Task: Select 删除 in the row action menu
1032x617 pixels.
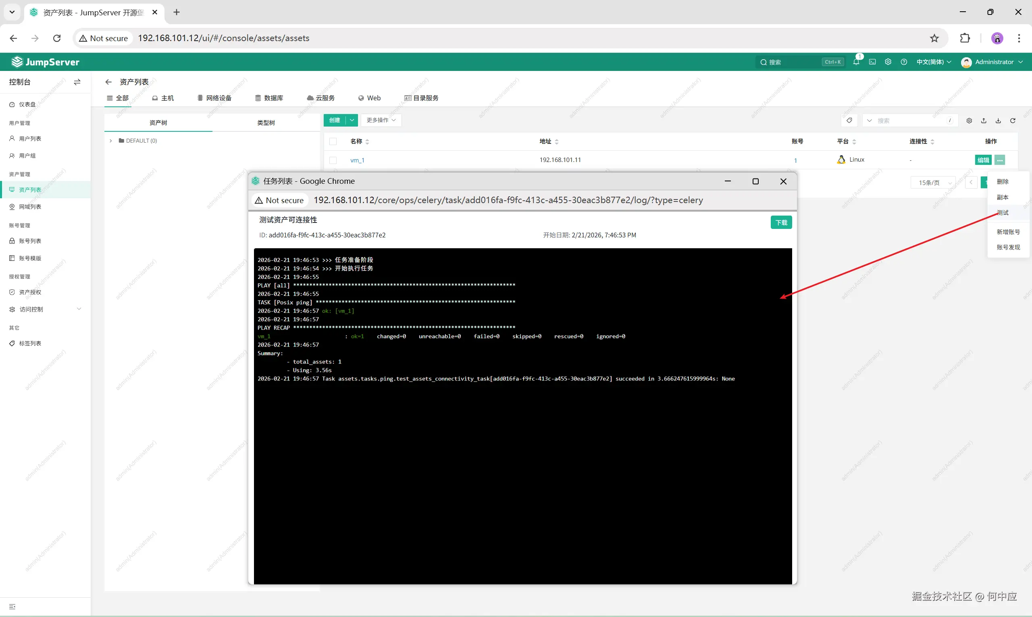Action: (x=1003, y=182)
